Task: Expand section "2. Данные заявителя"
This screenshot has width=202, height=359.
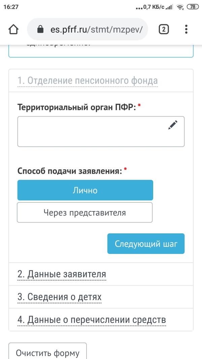Action: pyautogui.click(x=62, y=274)
